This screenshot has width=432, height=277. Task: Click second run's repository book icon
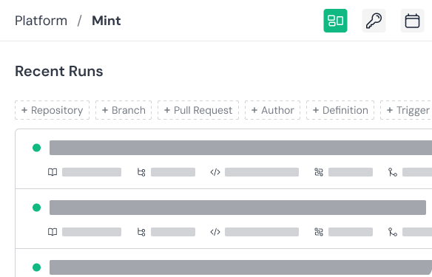pos(53,232)
